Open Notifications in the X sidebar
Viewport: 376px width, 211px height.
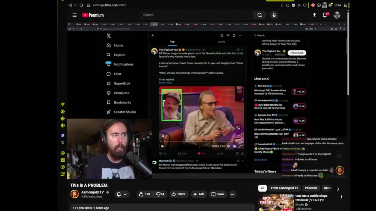click(120, 64)
